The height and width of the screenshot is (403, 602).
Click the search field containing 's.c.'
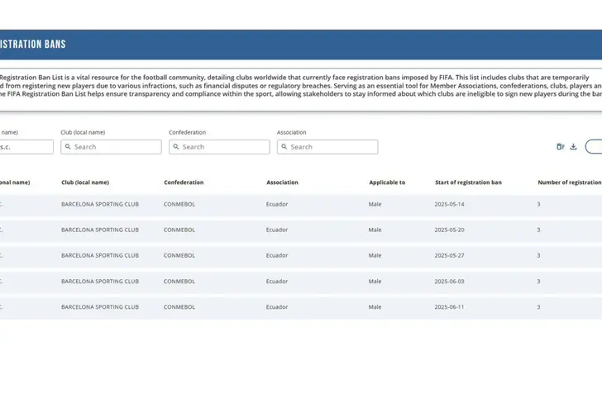(x=26, y=147)
